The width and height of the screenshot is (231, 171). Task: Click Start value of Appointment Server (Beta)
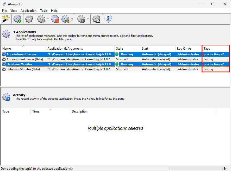click(x=156, y=59)
